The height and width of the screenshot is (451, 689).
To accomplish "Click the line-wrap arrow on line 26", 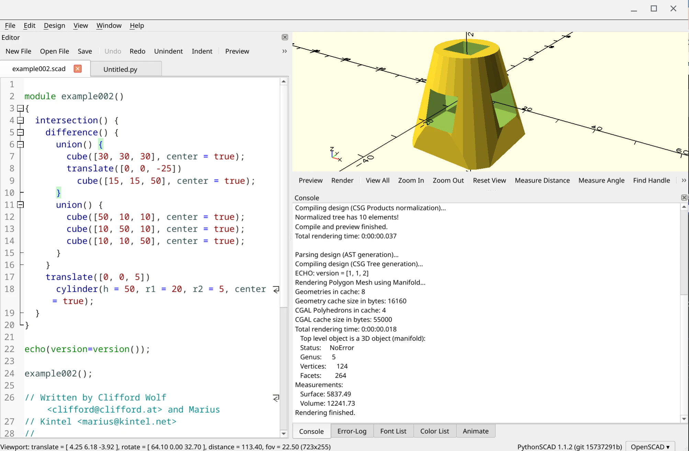I will [276, 398].
